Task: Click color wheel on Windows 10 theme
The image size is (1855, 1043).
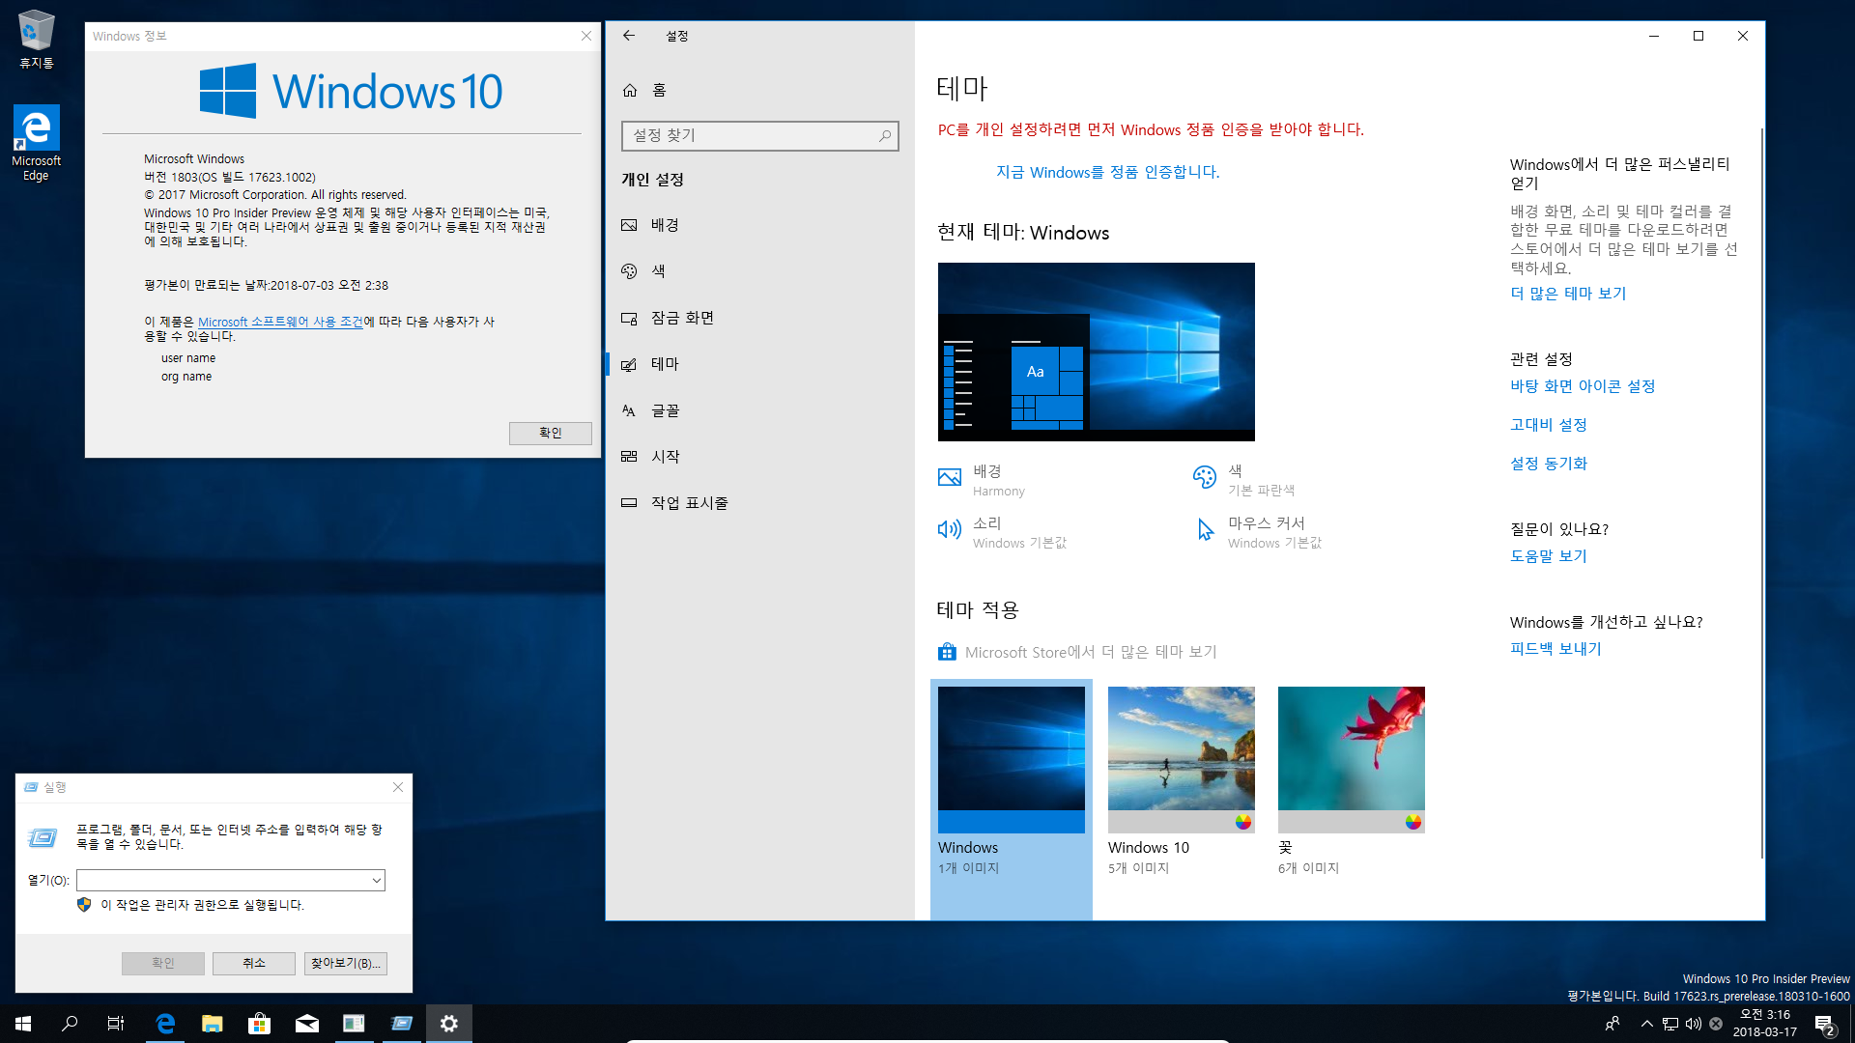Action: point(1243,822)
